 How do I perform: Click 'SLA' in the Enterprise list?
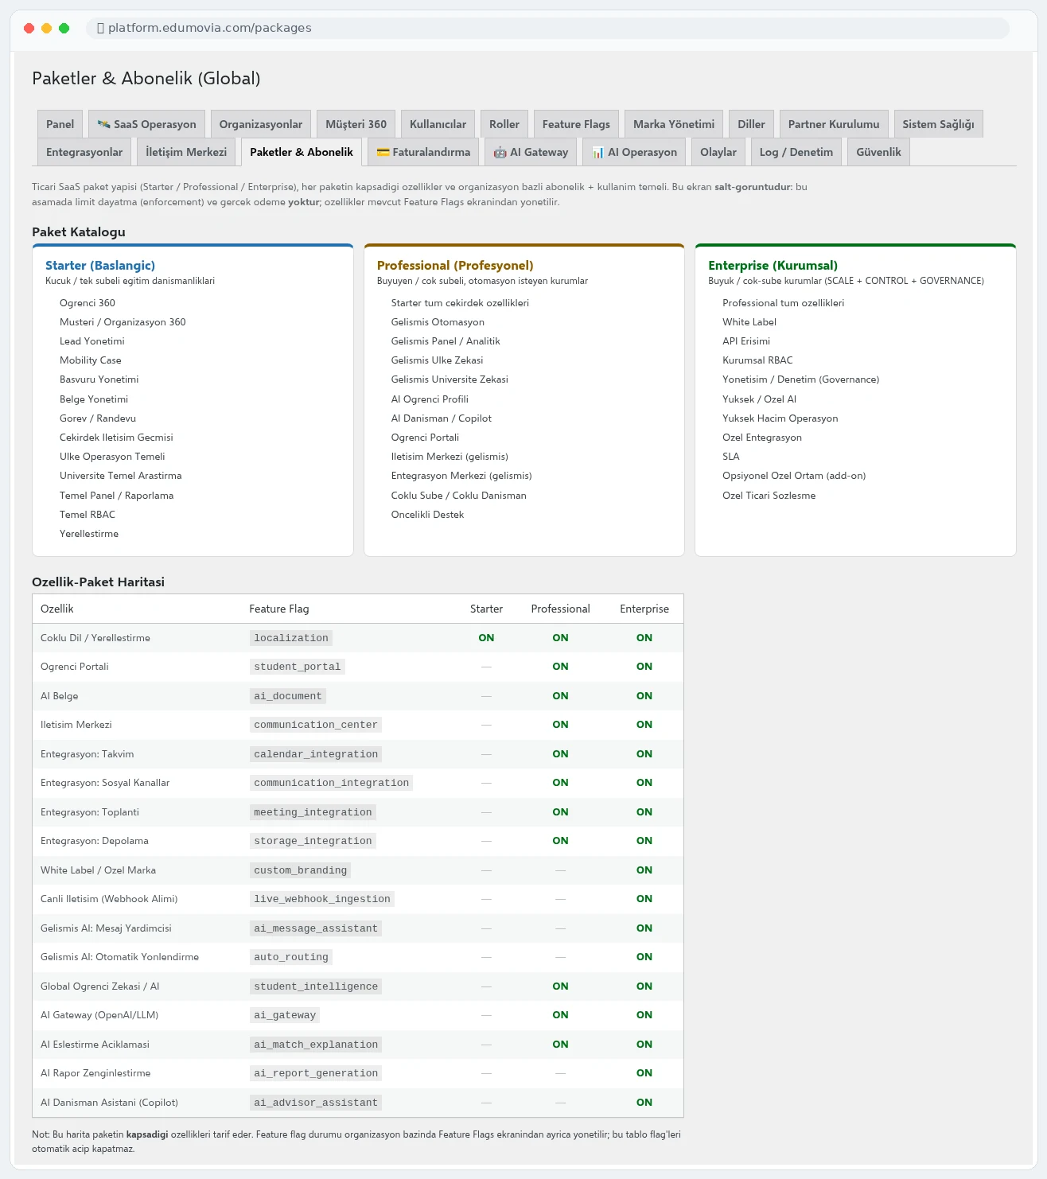[731, 457]
